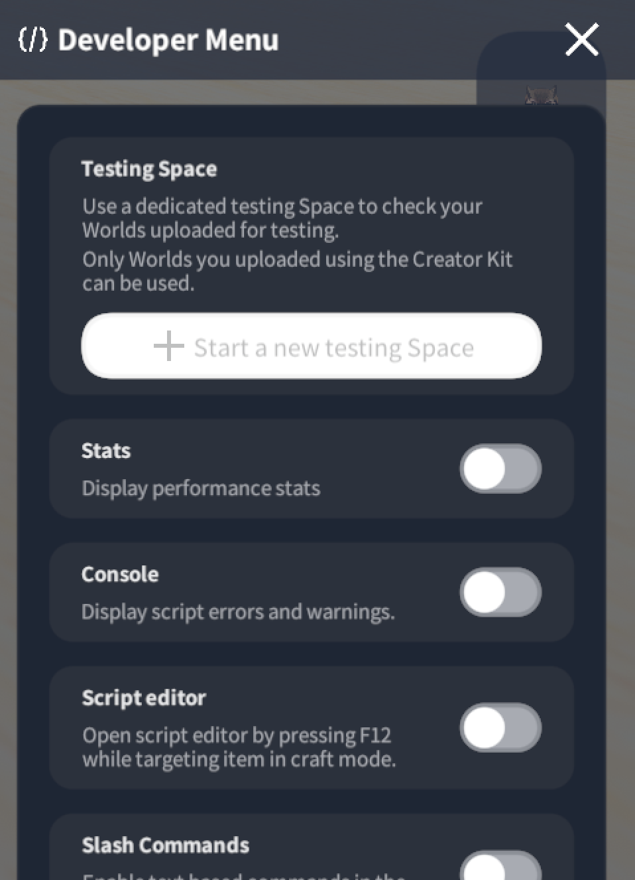Click the Stats section label
Image resolution: width=635 pixels, height=880 pixels.
point(106,451)
